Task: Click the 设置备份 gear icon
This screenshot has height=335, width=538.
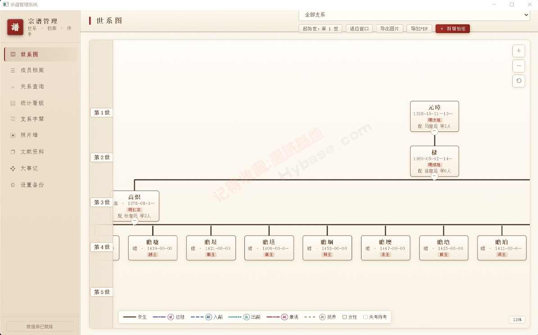Action: [13, 185]
